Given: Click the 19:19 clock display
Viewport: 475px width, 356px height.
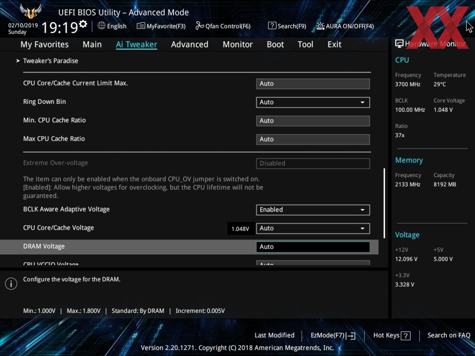Looking at the screenshot, I should [x=59, y=28].
